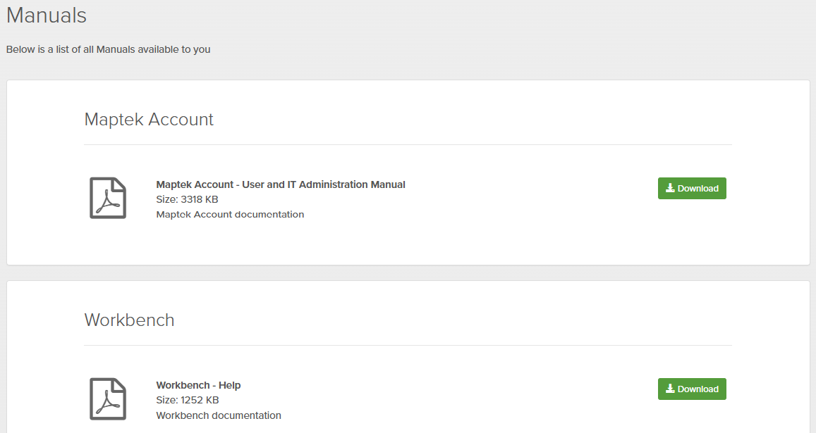Viewport: 816px width, 433px height.
Task: Click the Workbench section heading
Action: pyautogui.click(x=129, y=320)
